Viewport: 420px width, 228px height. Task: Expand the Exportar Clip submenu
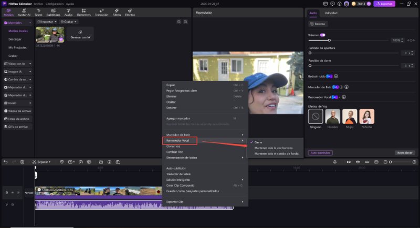[x=205, y=202]
